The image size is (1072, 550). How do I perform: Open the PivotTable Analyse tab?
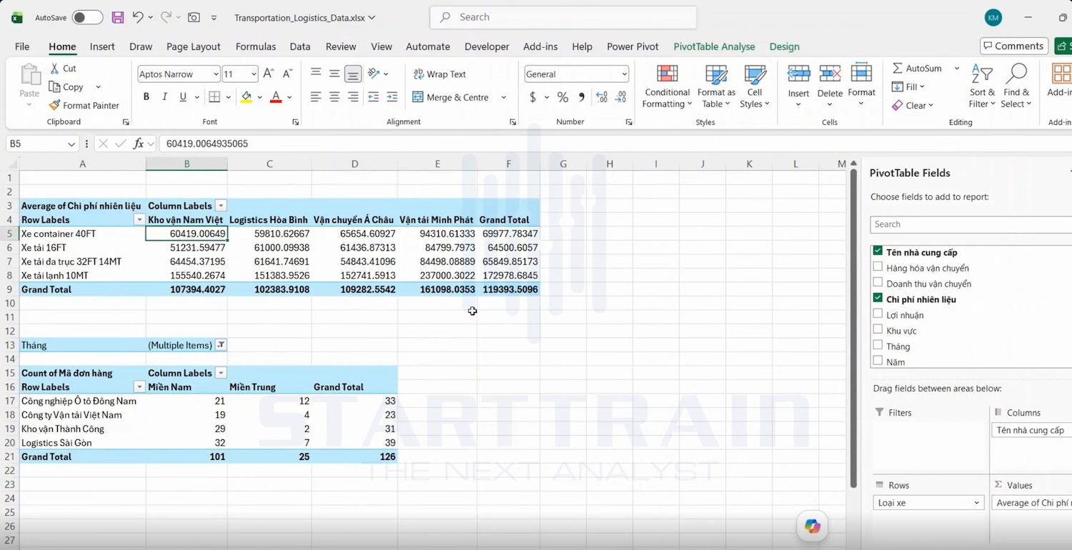(x=714, y=46)
